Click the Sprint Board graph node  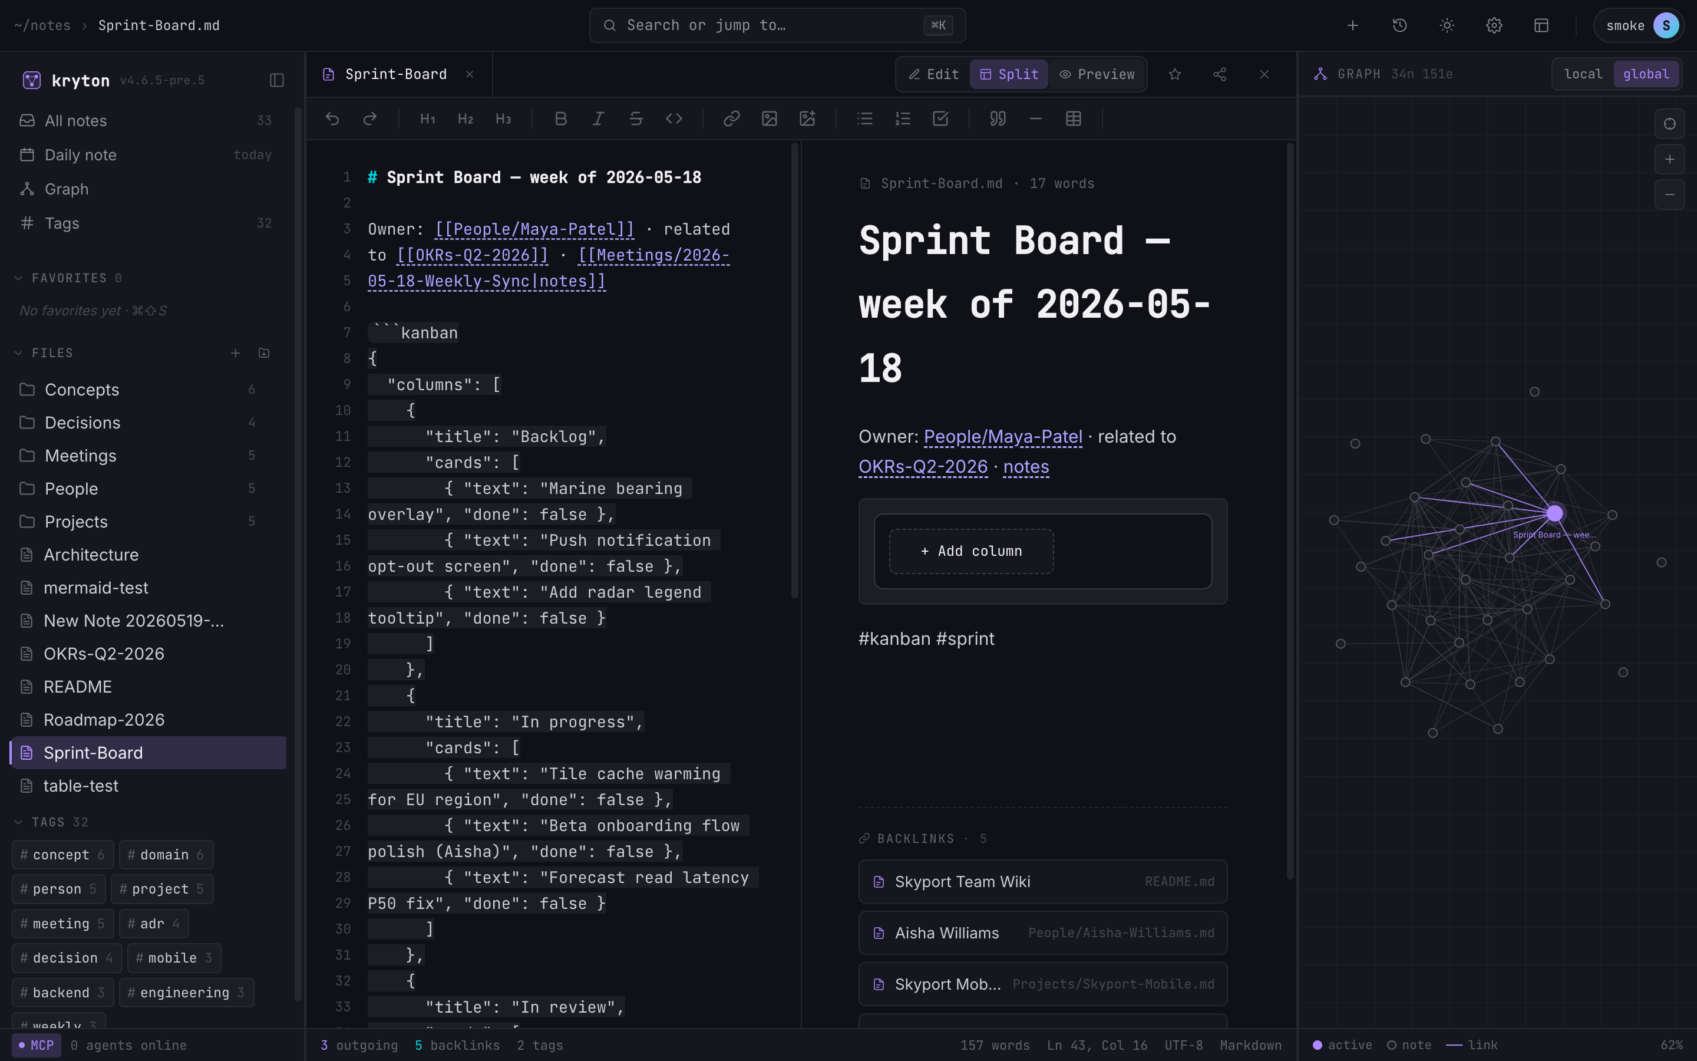tap(1554, 513)
